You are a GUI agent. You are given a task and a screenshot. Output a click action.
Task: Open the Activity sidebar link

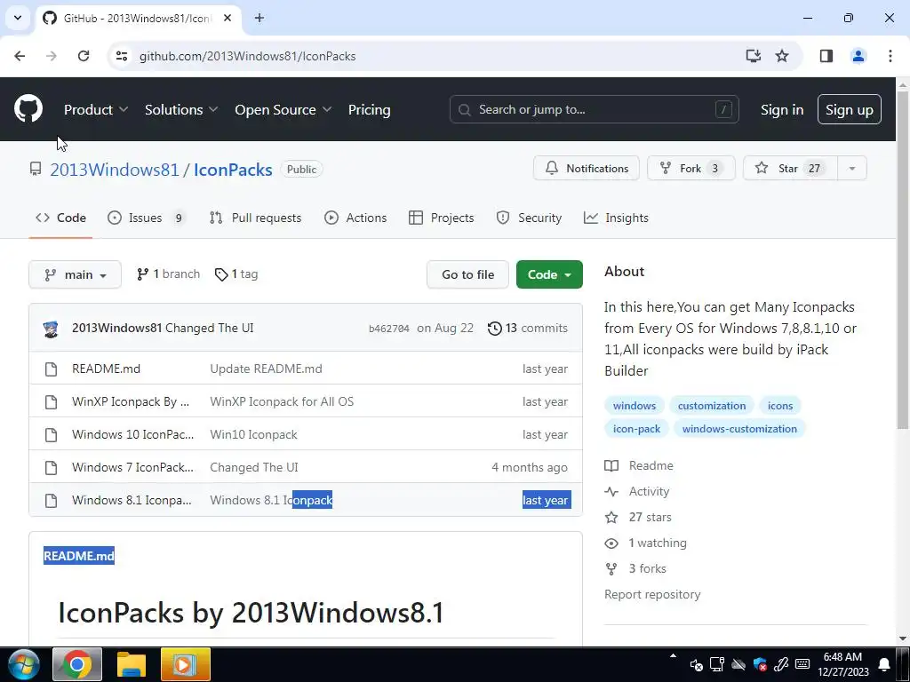pyautogui.click(x=636, y=491)
